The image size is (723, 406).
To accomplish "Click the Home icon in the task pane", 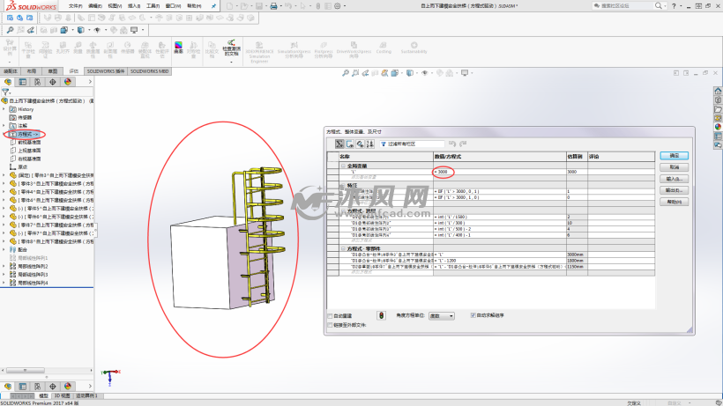I will coord(718,91).
